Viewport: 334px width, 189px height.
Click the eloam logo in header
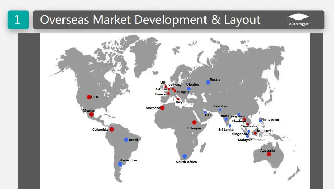click(299, 20)
